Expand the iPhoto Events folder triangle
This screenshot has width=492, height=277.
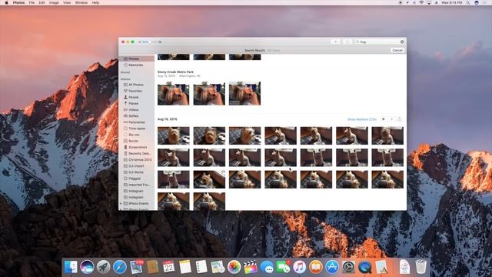point(121,203)
